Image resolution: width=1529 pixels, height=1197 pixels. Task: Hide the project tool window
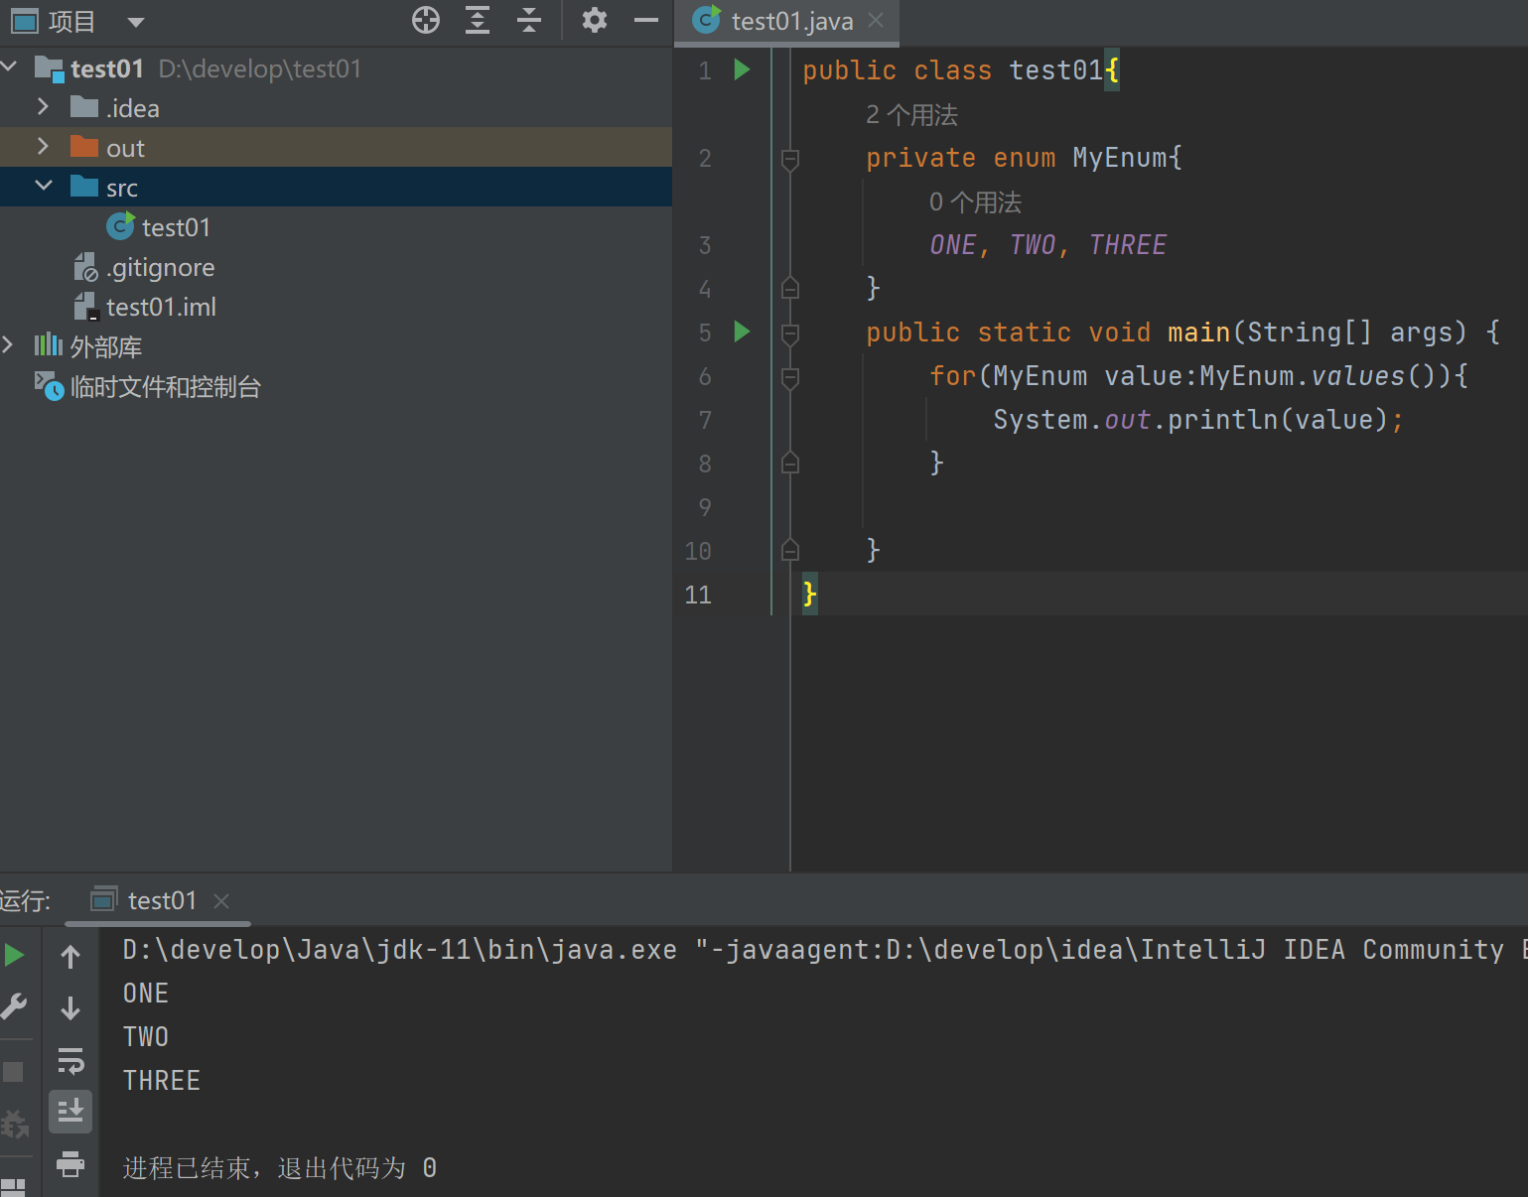(646, 20)
